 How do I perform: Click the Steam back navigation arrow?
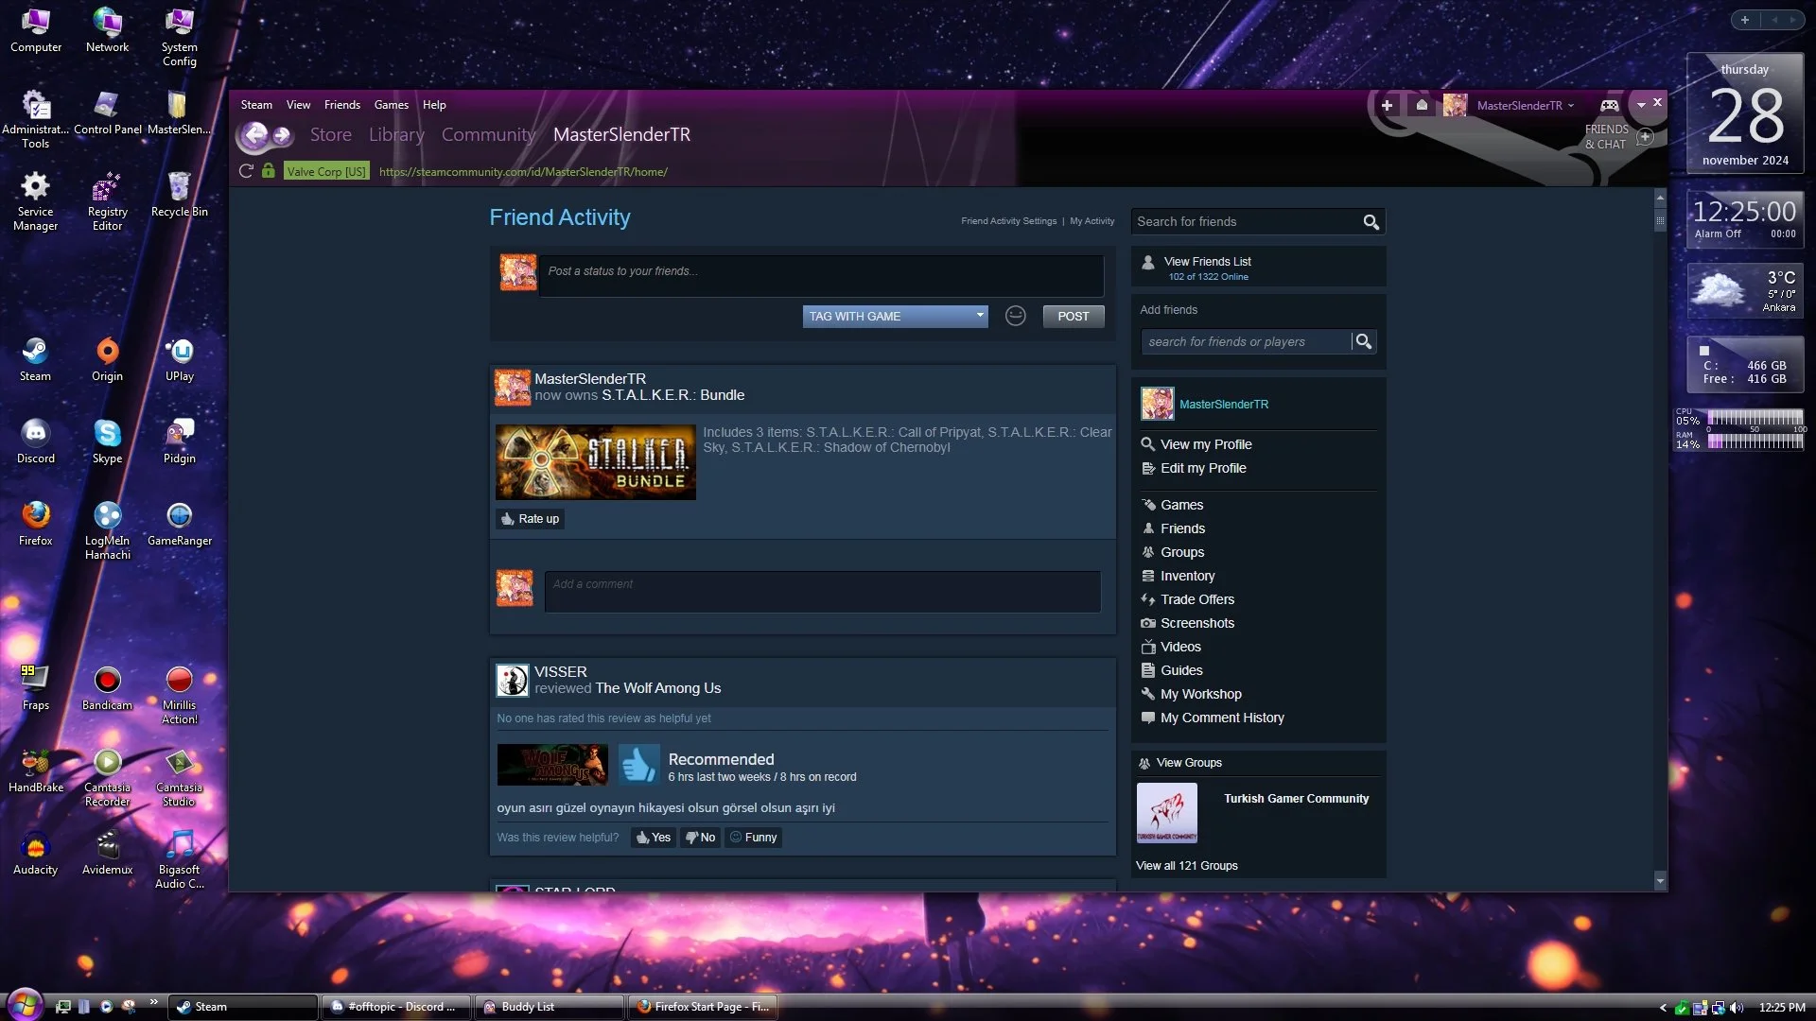(254, 135)
